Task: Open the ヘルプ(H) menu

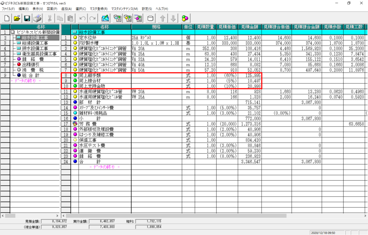Action: click(x=162, y=9)
